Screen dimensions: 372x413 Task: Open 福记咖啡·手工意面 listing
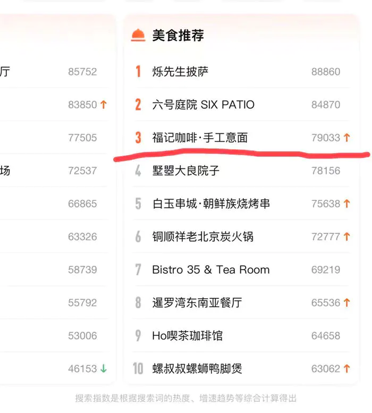pyautogui.click(x=200, y=138)
